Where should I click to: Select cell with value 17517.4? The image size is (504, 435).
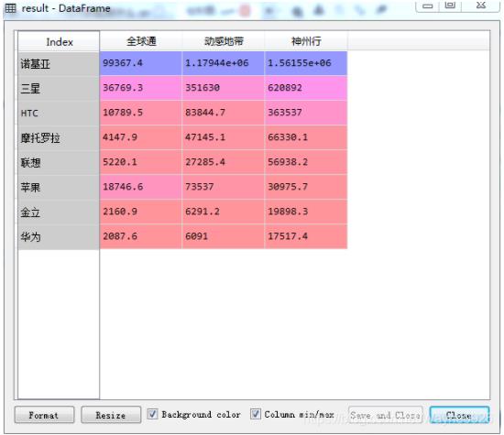(306, 236)
